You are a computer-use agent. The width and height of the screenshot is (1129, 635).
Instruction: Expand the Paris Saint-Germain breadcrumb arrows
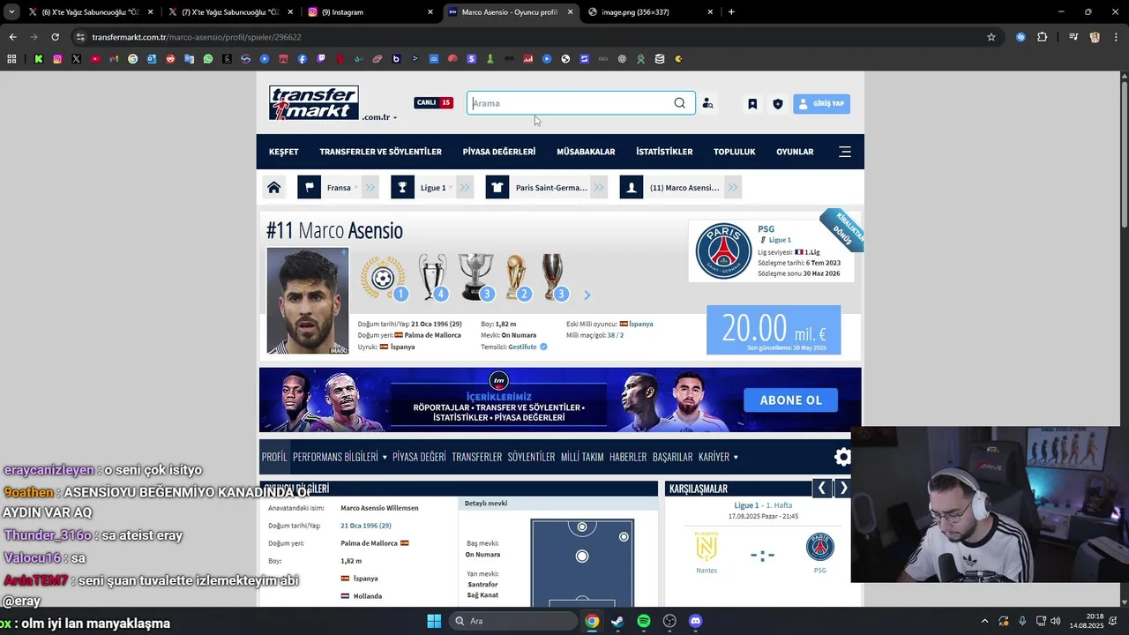point(599,187)
